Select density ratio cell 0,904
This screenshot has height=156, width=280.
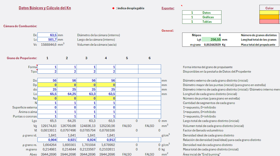tap(47, 140)
